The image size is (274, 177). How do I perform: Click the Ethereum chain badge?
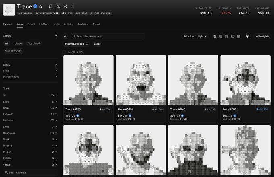(25, 13)
